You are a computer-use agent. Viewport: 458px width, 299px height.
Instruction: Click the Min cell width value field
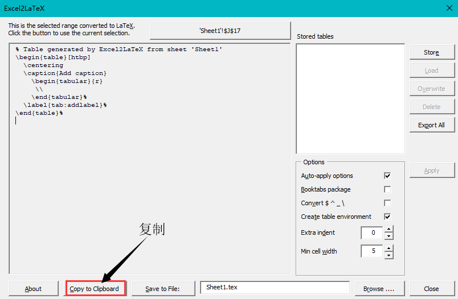click(x=372, y=251)
